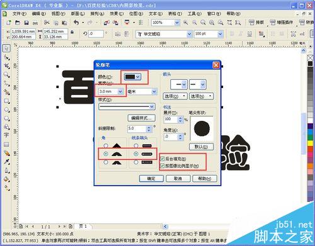Click the Undo arrow icon
Image resolution: width=315 pixels, height=246 pixels.
tap(76, 22)
